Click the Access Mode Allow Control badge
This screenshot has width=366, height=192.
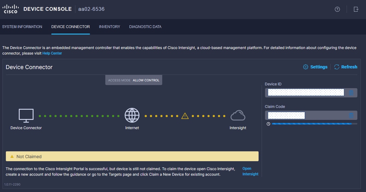134,80
